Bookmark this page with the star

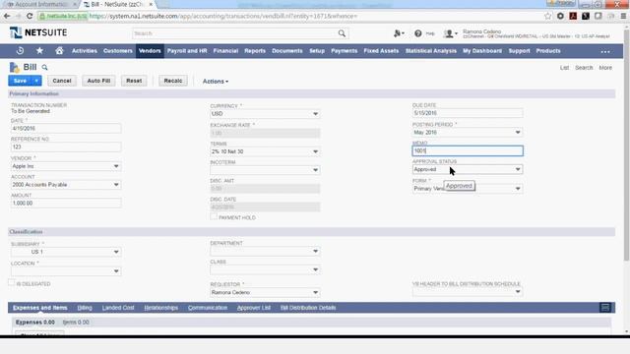(x=547, y=16)
